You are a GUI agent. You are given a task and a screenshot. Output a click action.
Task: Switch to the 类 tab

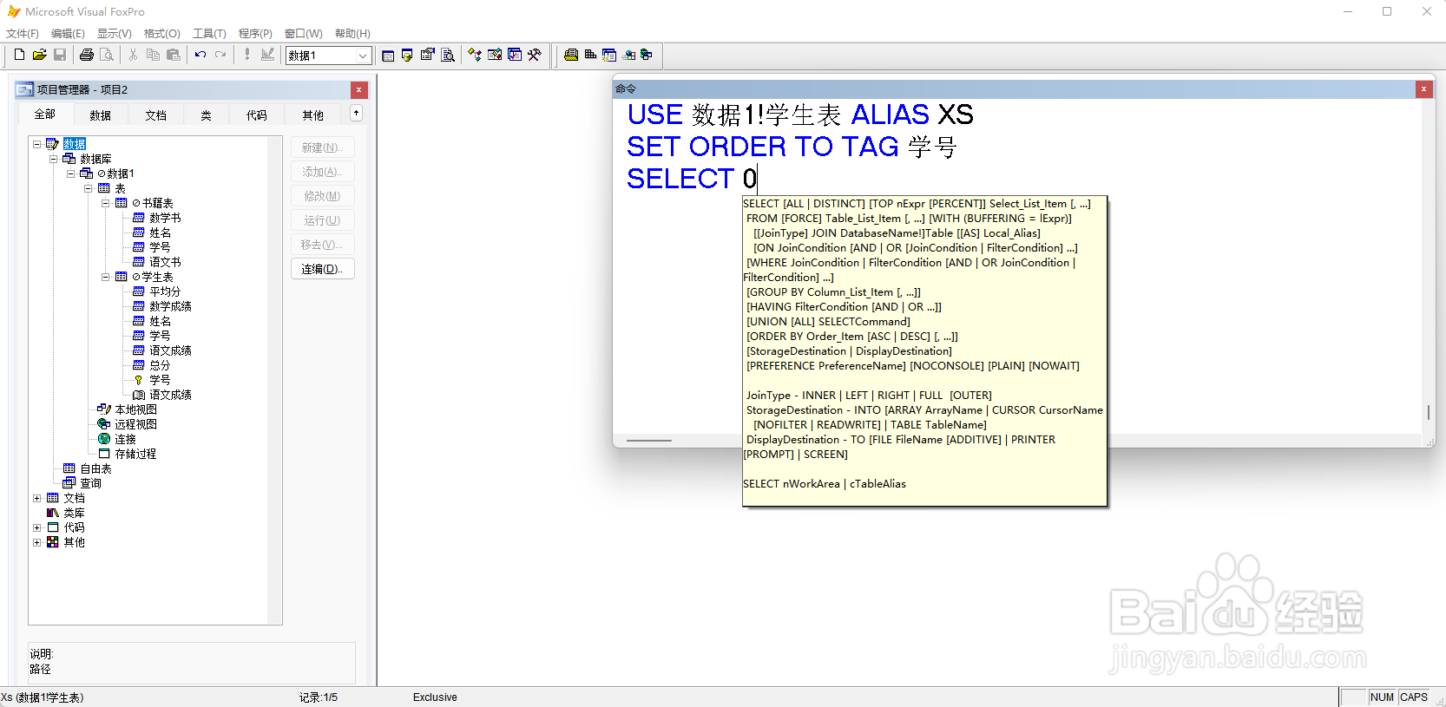click(x=206, y=115)
